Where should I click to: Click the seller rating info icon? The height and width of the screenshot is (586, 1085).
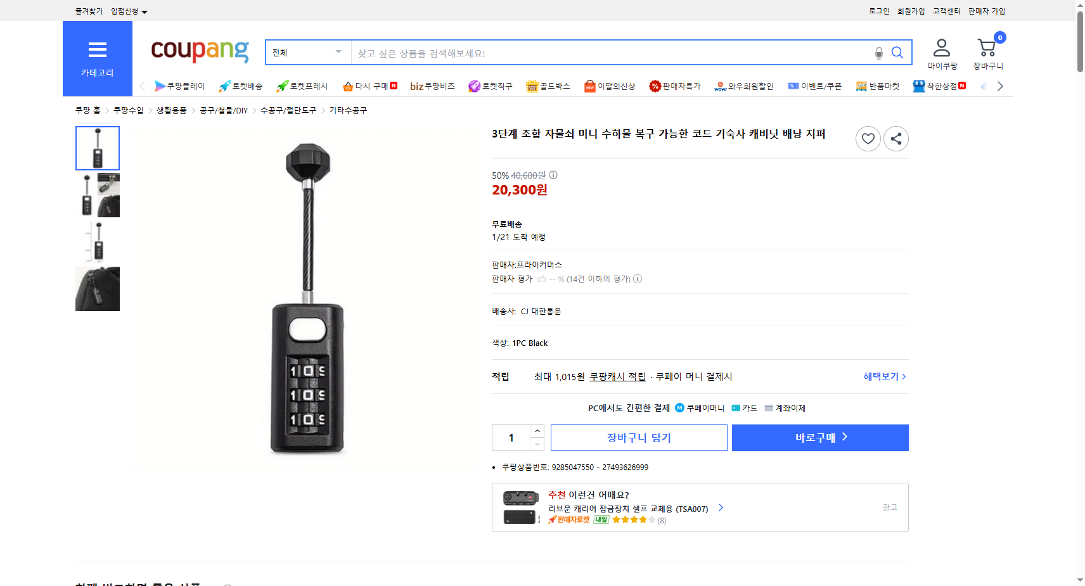(638, 279)
